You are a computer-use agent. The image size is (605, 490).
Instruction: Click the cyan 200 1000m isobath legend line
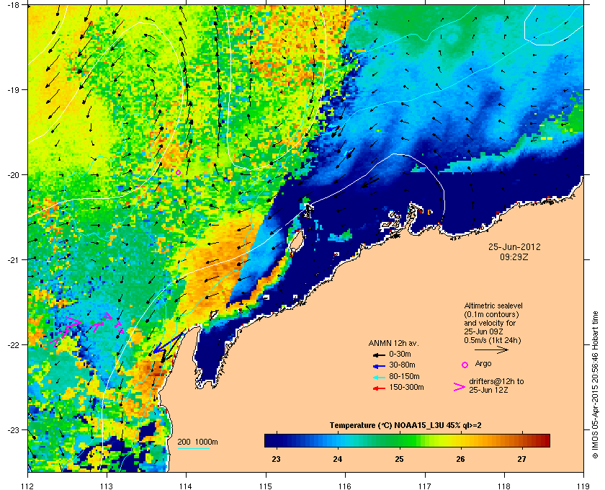tap(193, 449)
